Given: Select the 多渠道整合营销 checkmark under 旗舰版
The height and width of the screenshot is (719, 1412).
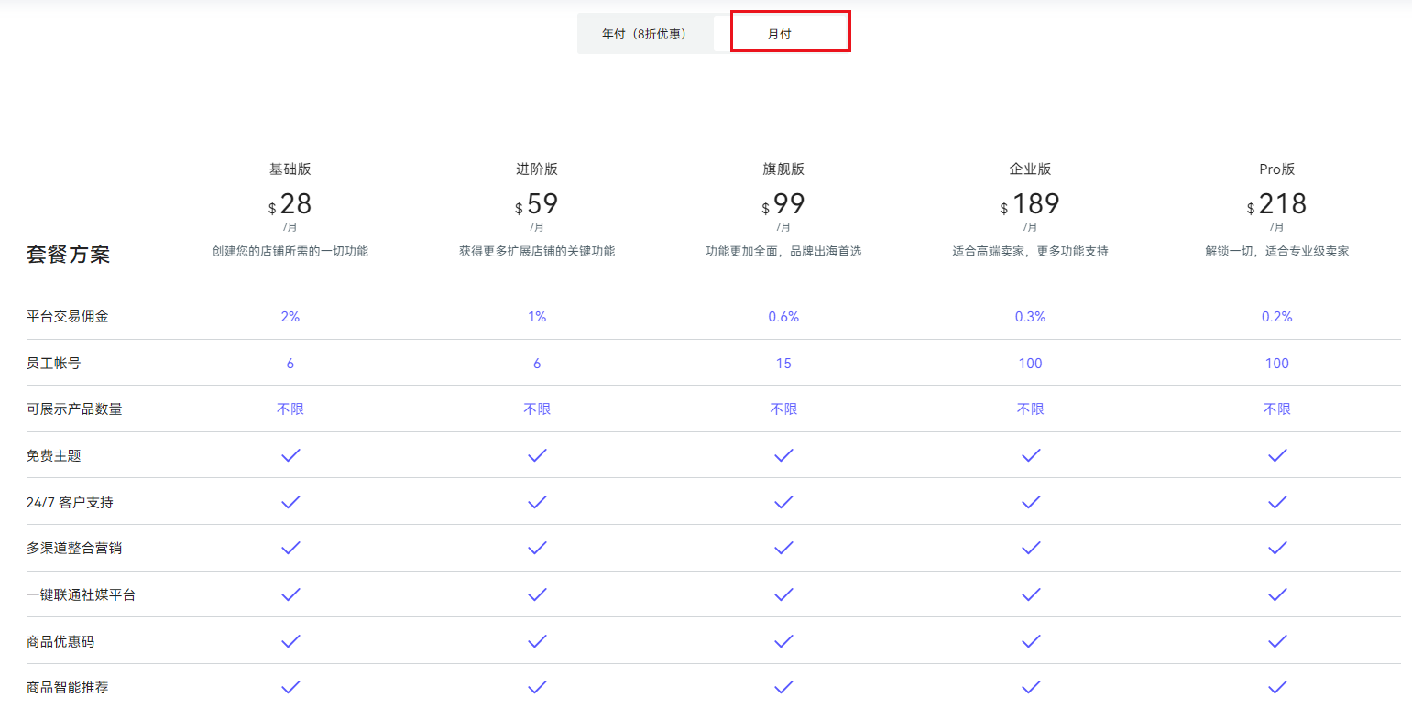Looking at the screenshot, I should click(x=783, y=548).
